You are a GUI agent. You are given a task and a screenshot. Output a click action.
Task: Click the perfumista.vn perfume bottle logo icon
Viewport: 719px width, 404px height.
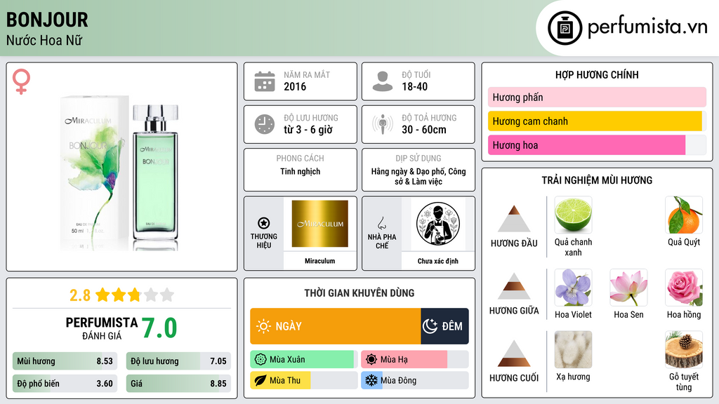[x=565, y=28]
